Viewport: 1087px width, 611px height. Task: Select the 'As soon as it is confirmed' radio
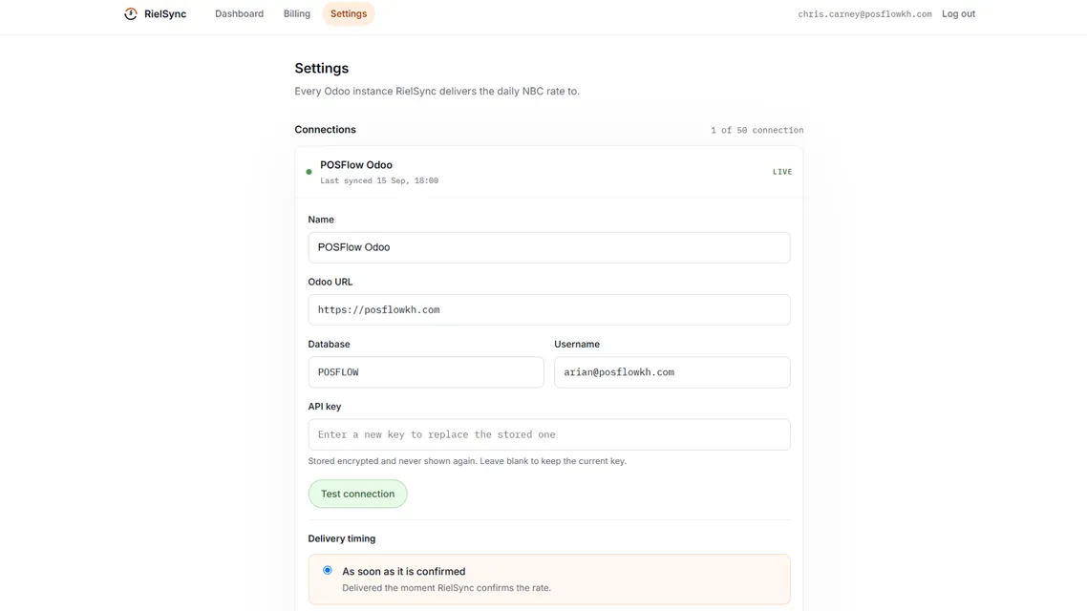click(x=328, y=571)
